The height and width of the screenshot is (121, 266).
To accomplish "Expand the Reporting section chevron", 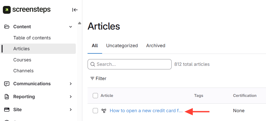I will coord(71,97).
